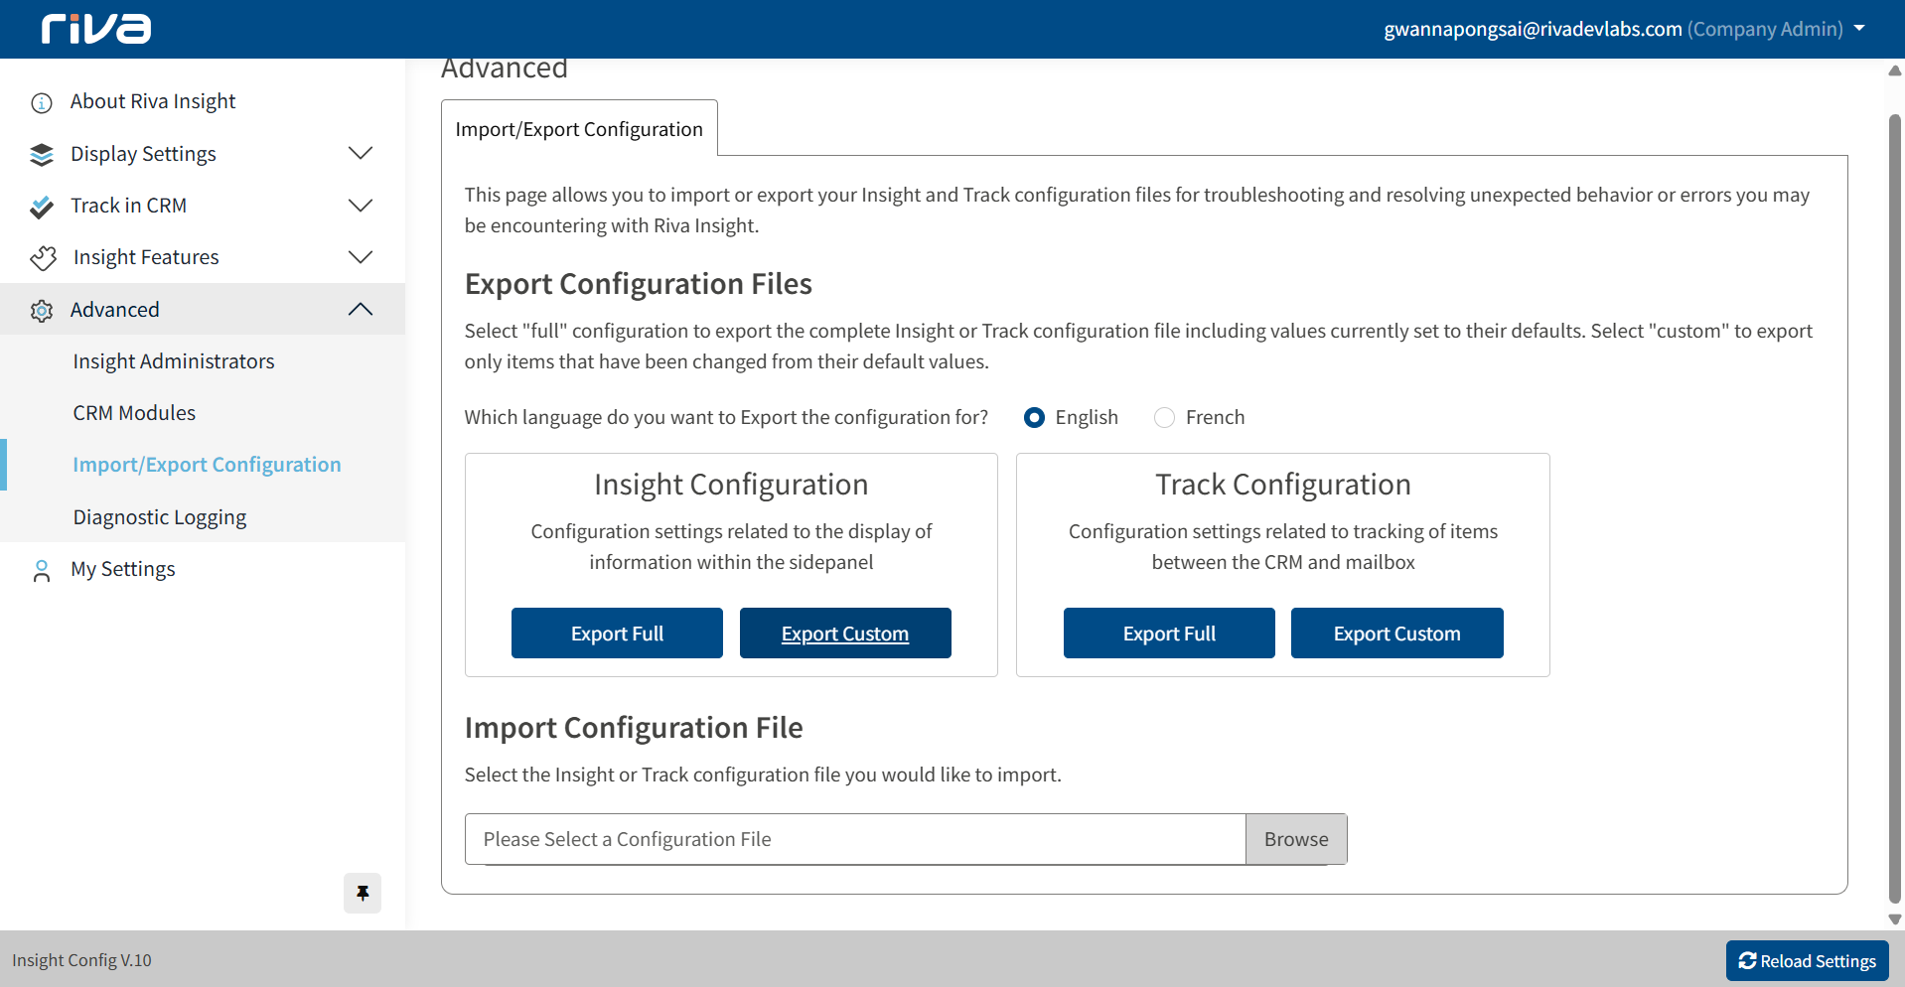Click the Insight Config V.10 status text
The width and height of the screenshot is (1905, 987).
click(81, 960)
